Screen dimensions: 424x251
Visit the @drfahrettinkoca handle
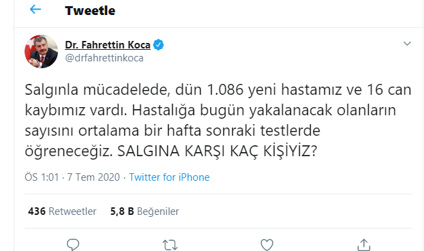(104, 58)
